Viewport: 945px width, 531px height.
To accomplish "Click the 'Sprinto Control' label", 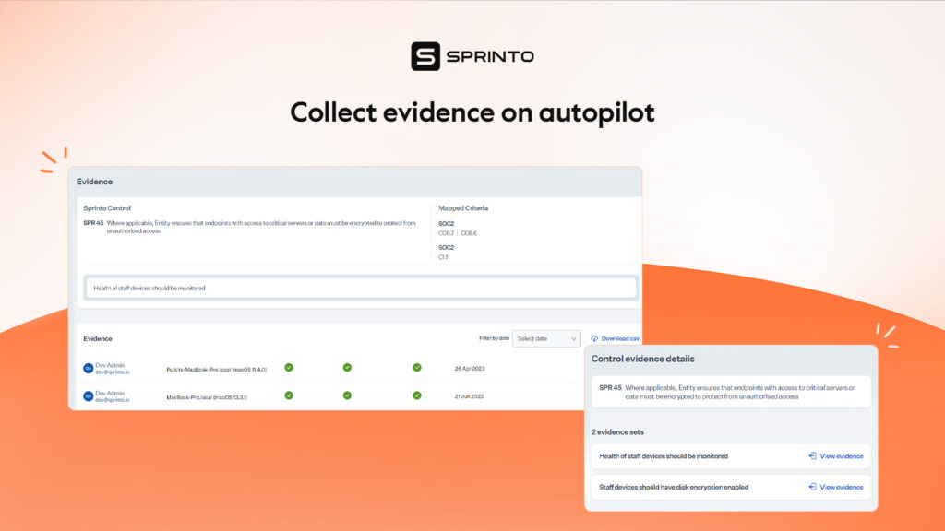I will (107, 208).
